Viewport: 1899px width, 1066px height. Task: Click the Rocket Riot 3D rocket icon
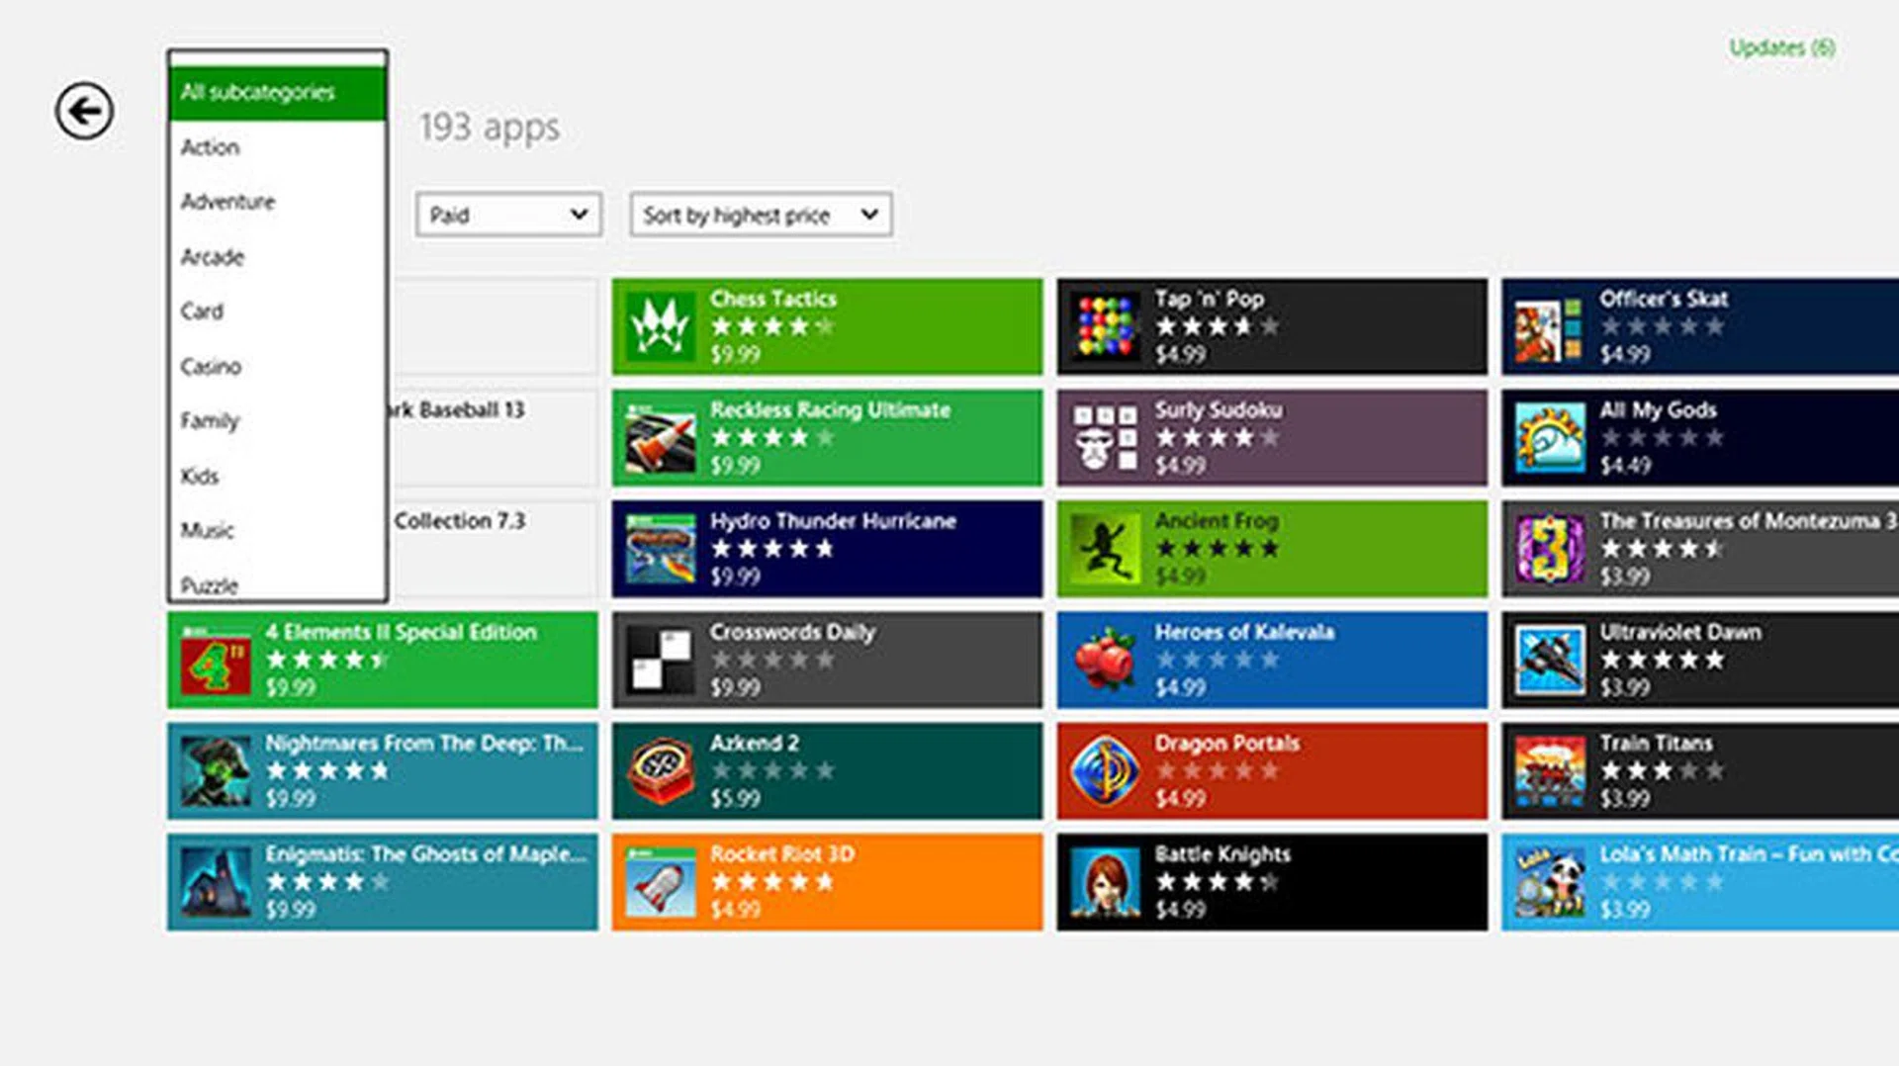coord(660,883)
